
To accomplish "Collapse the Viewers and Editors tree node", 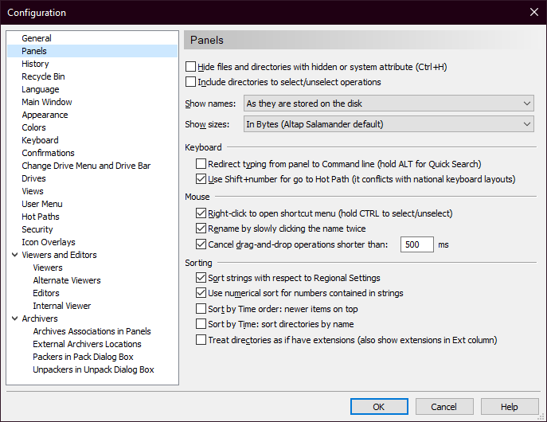I will point(14,256).
